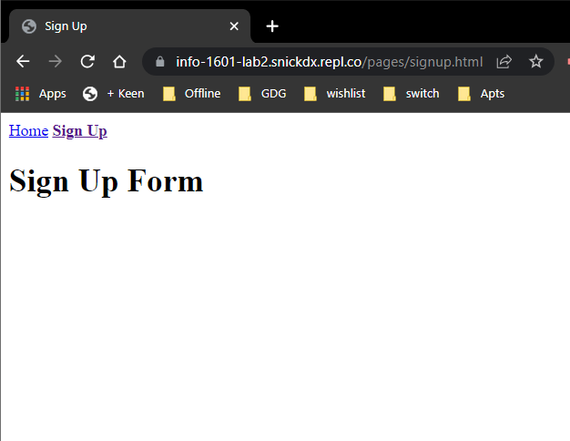The width and height of the screenshot is (570, 441).
Task: Open the + Keen bookmark
Action: tap(114, 94)
